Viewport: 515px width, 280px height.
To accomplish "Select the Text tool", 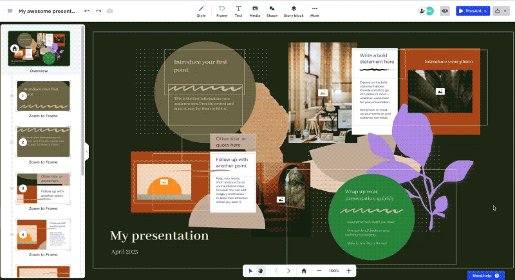I will pos(238,10).
